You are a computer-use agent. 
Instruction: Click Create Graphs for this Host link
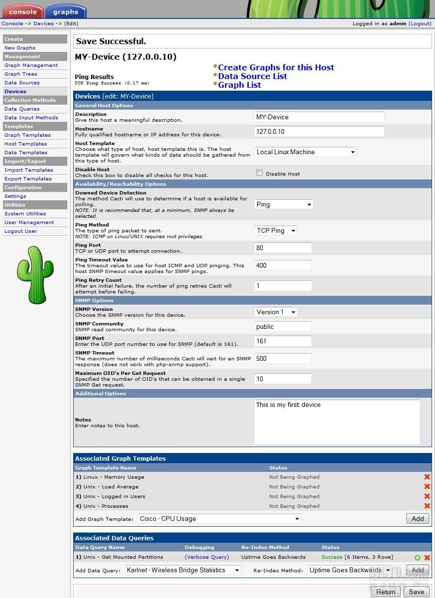(276, 67)
